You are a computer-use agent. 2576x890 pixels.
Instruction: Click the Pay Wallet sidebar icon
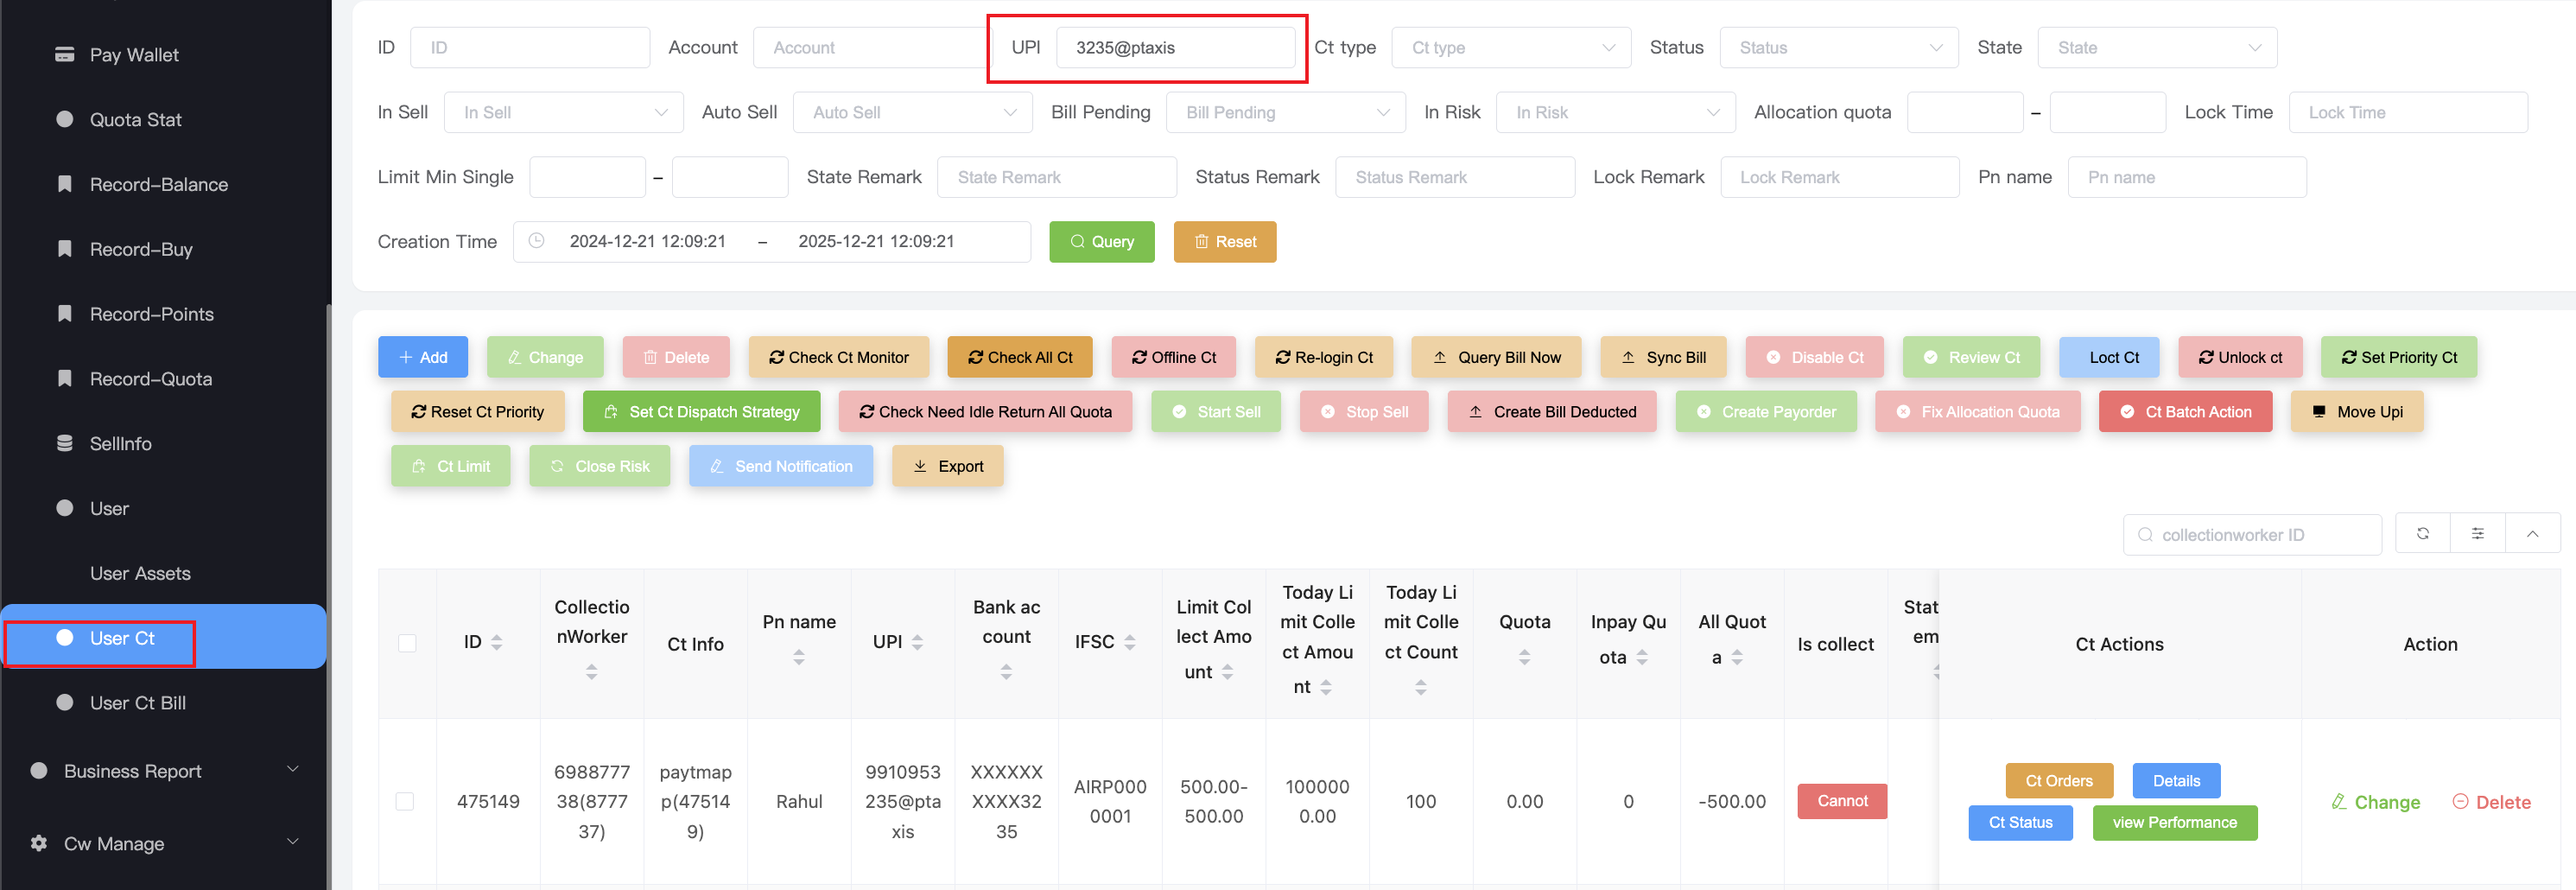[65, 54]
